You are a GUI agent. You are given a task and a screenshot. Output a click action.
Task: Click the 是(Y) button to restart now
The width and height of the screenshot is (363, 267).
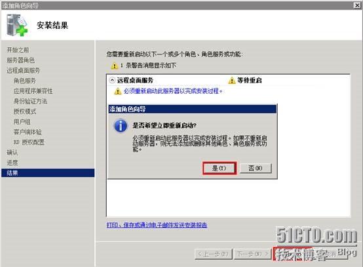[220, 168]
